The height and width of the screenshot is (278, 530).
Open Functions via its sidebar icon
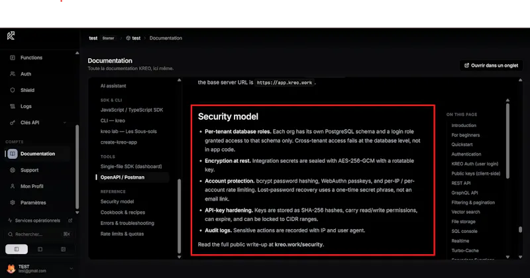click(13, 58)
